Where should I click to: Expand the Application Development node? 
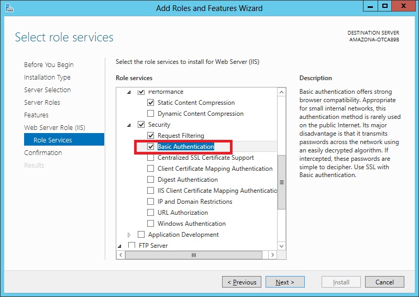pyautogui.click(x=129, y=235)
